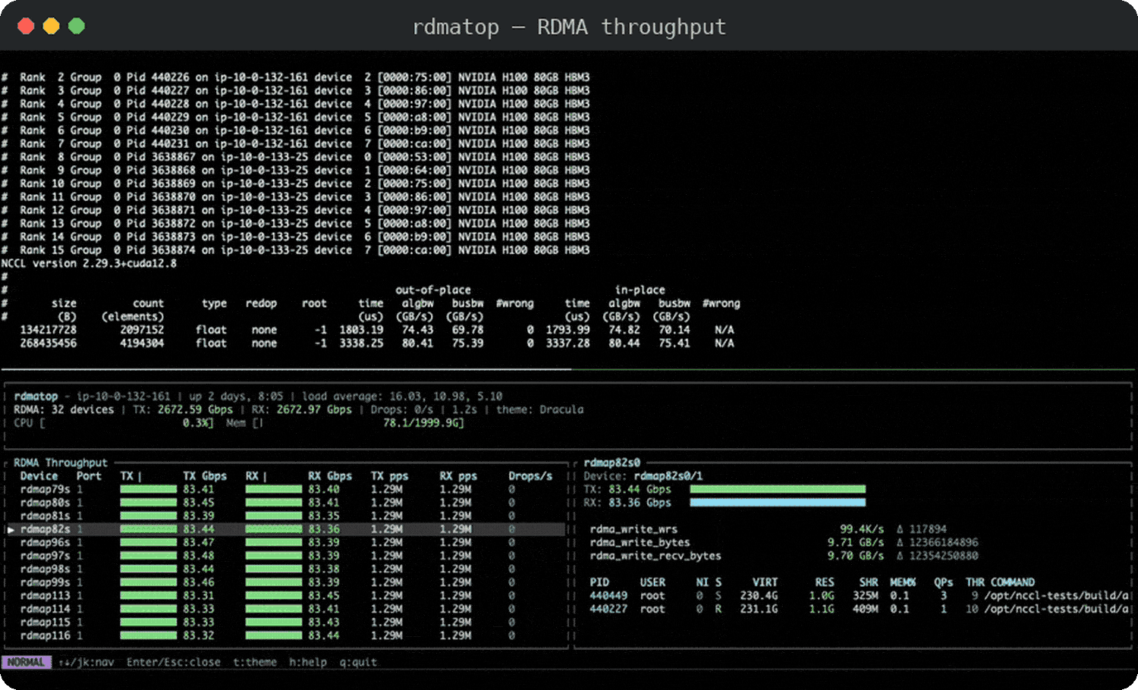Click the h:help shortcut hint
The height and width of the screenshot is (690, 1138).
308,662
